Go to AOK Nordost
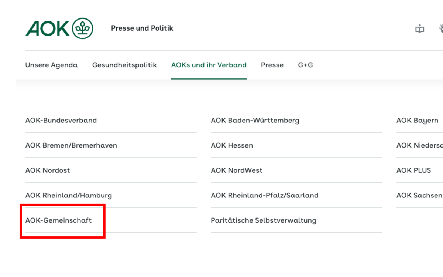The width and height of the screenshot is (443, 277). click(x=48, y=170)
